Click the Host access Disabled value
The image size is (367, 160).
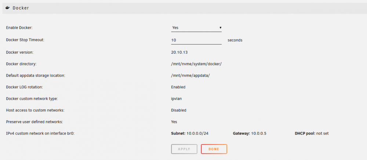[x=179, y=110]
